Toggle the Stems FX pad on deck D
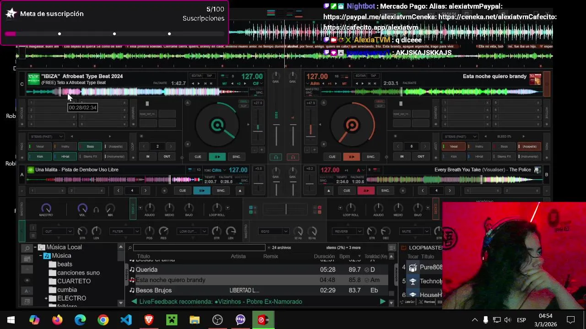Screen dimensions: 586x329 [504, 157]
